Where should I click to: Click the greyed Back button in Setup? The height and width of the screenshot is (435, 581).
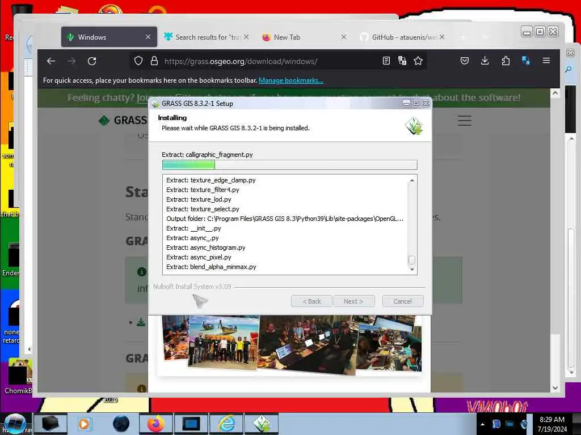pos(311,301)
